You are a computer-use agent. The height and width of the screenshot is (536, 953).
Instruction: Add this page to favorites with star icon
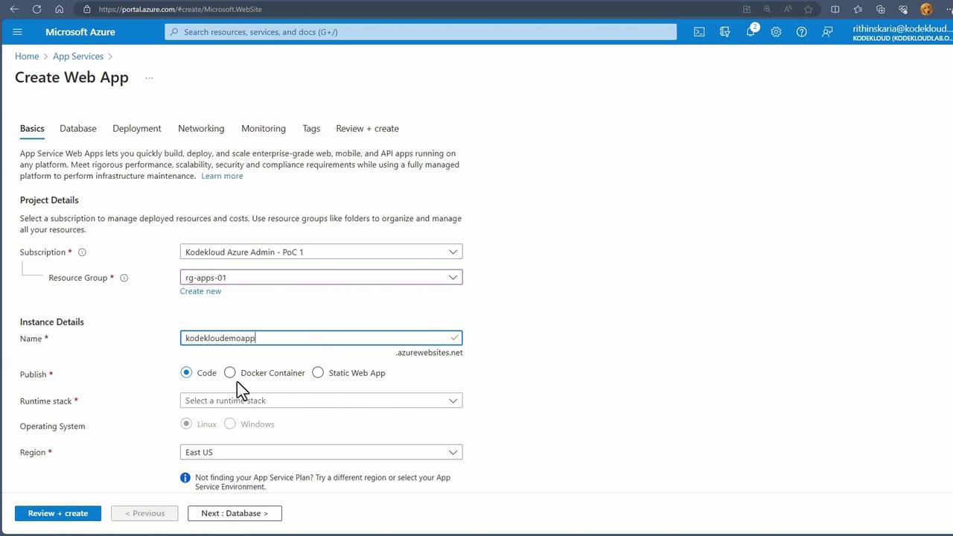[x=808, y=9]
